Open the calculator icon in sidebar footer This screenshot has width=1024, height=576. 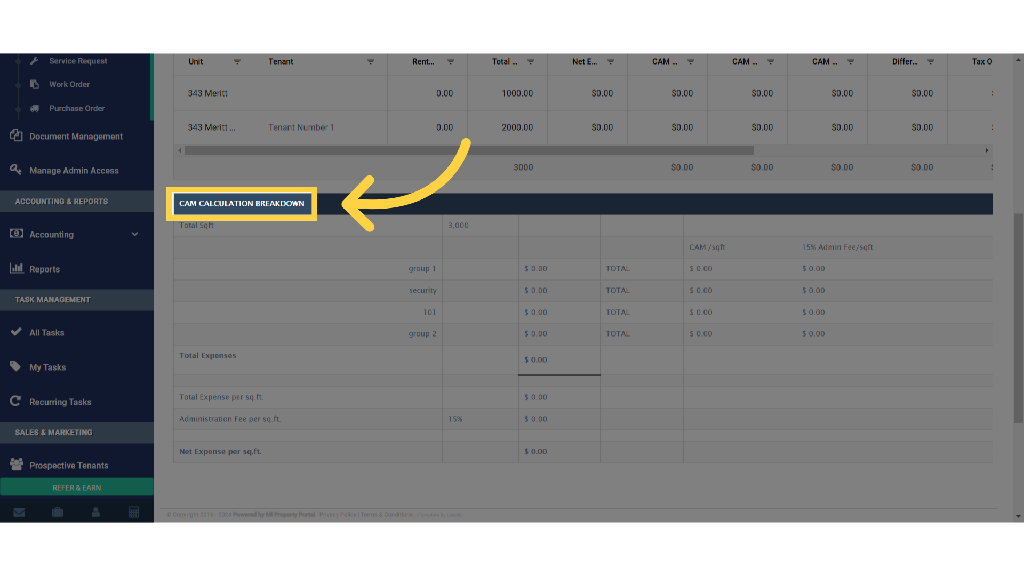(x=134, y=513)
